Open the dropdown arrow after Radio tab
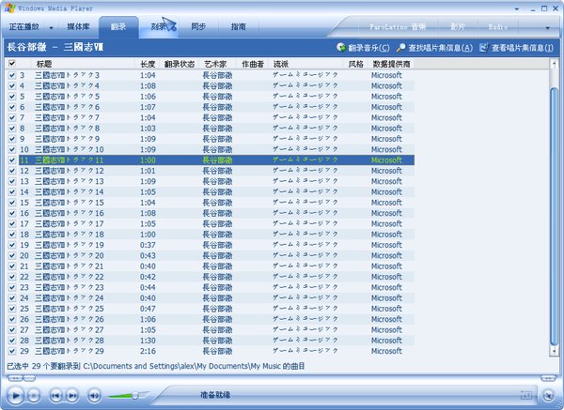This screenshot has height=410, width=564. pos(547,27)
